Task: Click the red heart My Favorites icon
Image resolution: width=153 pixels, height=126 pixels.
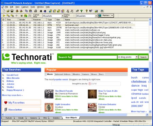Action: pos(6,103)
